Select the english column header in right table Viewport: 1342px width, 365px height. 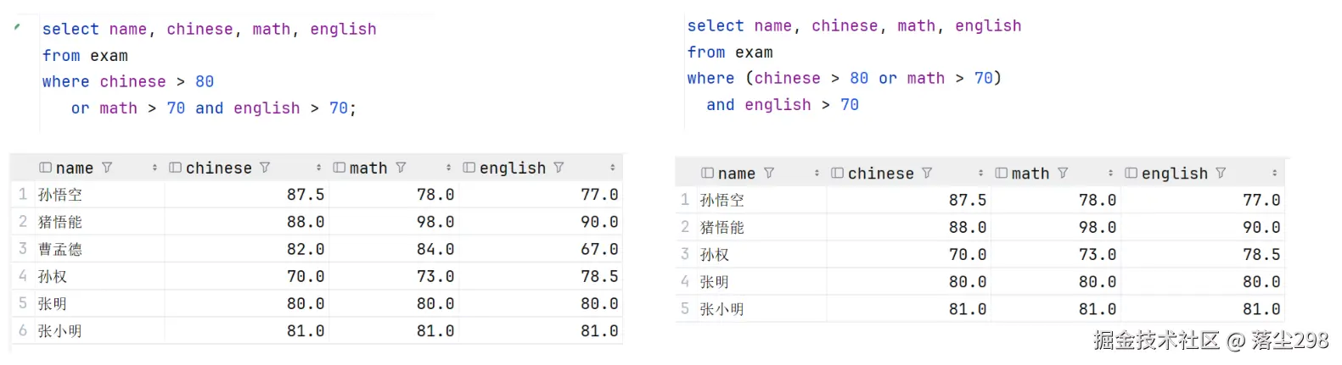point(1174,173)
